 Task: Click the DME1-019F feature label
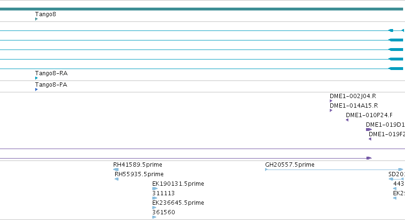pyautogui.click(x=387, y=134)
